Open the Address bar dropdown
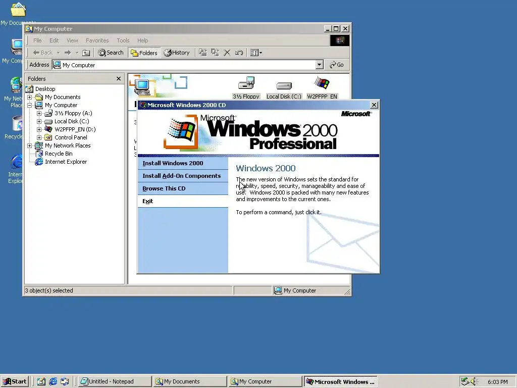Screen dimensions: 517x388 [x=319, y=65]
